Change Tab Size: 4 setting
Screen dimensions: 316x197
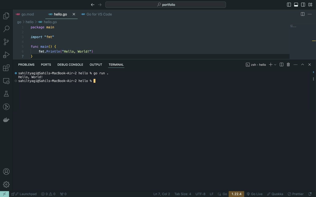click(x=183, y=194)
